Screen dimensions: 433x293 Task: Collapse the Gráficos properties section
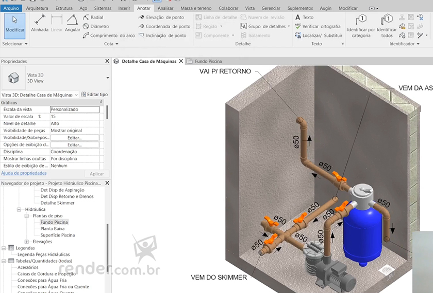point(101,103)
